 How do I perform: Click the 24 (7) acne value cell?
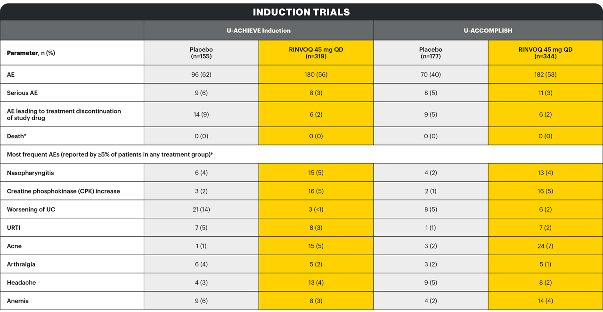pos(546,246)
